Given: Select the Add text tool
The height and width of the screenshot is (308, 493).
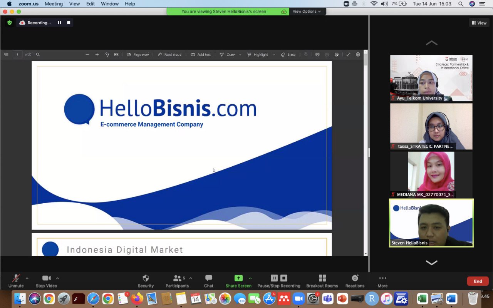Looking at the screenshot, I should tap(201, 55).
